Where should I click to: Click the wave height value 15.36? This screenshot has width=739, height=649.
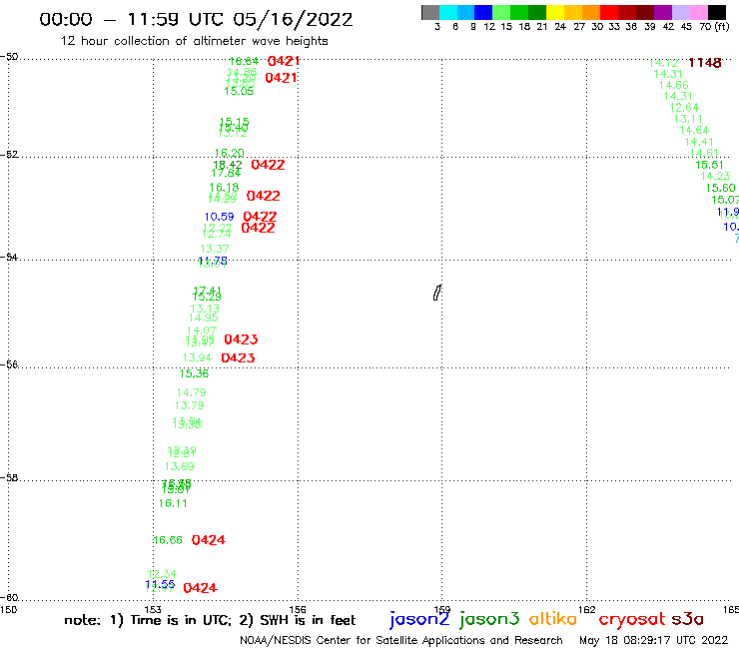194,373
